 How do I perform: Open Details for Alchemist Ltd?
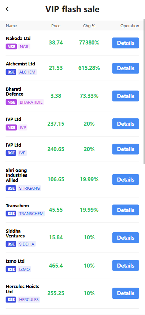[125, 68]
